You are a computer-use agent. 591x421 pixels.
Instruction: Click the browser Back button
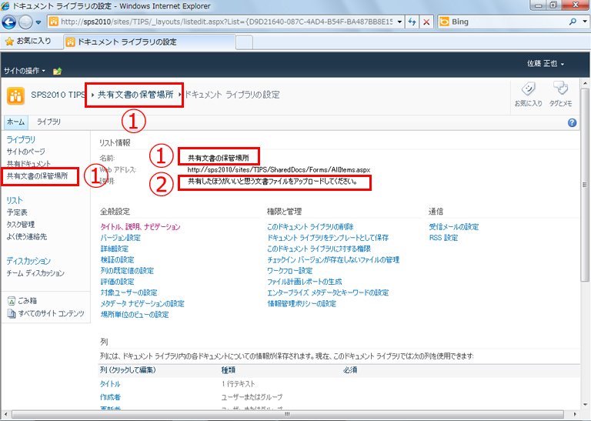(x=8, y=22)
